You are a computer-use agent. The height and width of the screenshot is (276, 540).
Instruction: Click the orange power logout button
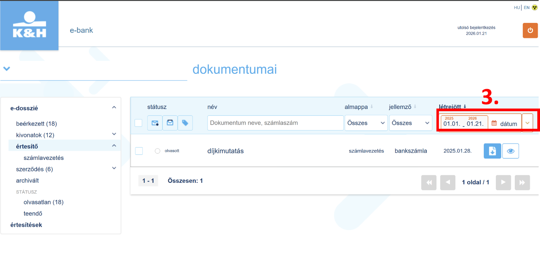click(x=530, y=30)
